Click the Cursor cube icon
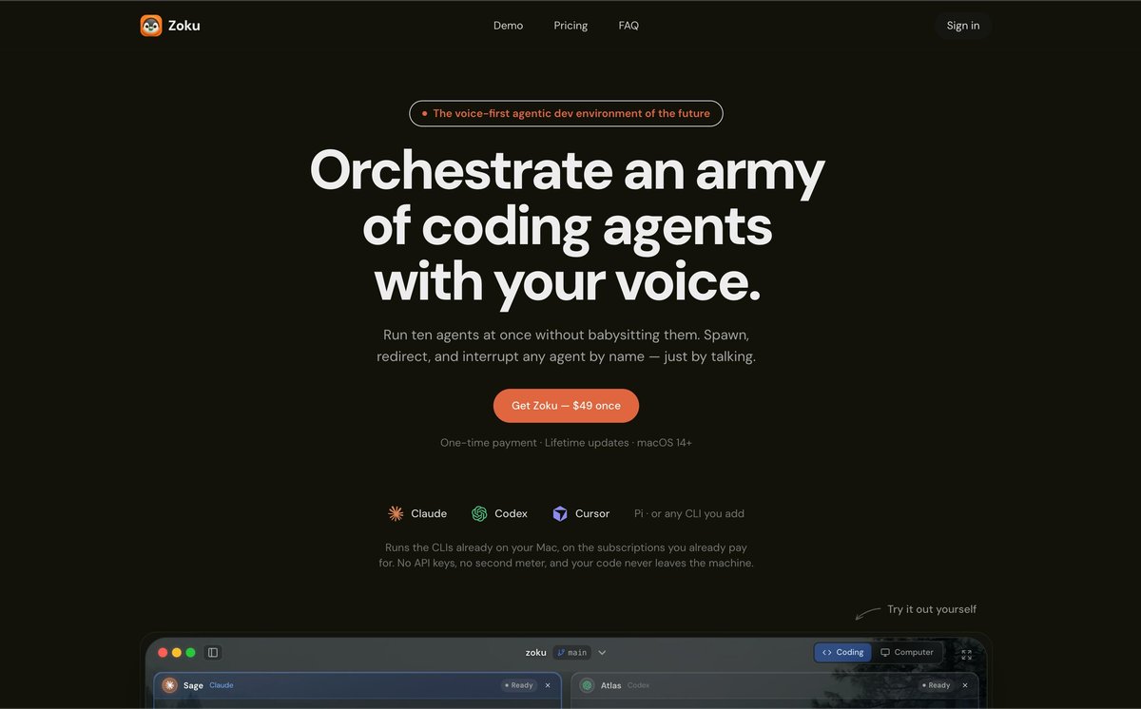Image resolution: width=1141 pixels, height=709 pixels. [560, 513]
